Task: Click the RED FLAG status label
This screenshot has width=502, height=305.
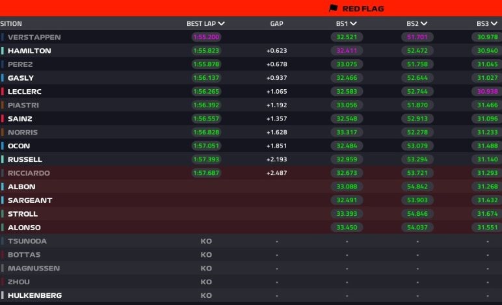Action: 363,8
